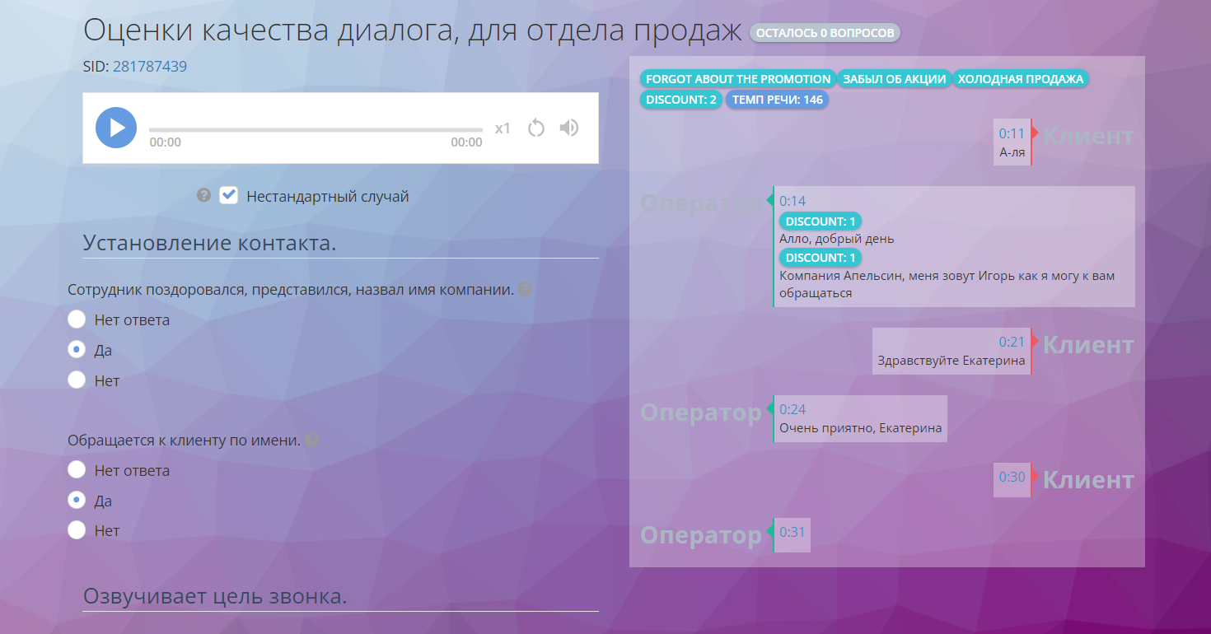
Task: Select Нет for addressing by name
Action: [x=77, y=531]
